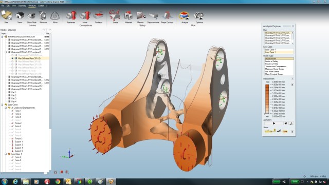329x185 pixels.
Task: Click the red record icon below the viewport
Action: [x=61, y=172]
